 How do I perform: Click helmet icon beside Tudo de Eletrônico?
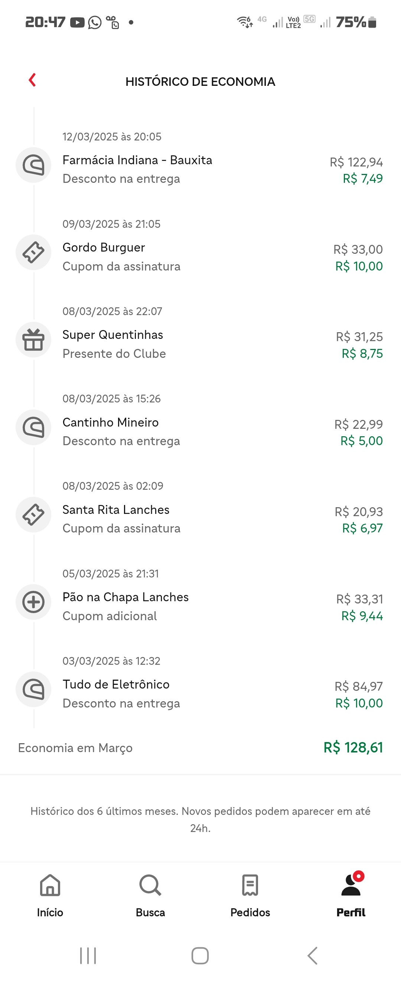tap(33, 689)
